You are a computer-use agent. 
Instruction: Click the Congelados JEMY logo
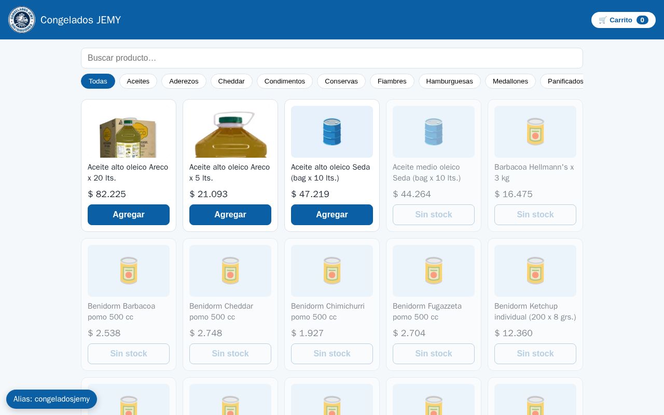click(x=22, y=20)
